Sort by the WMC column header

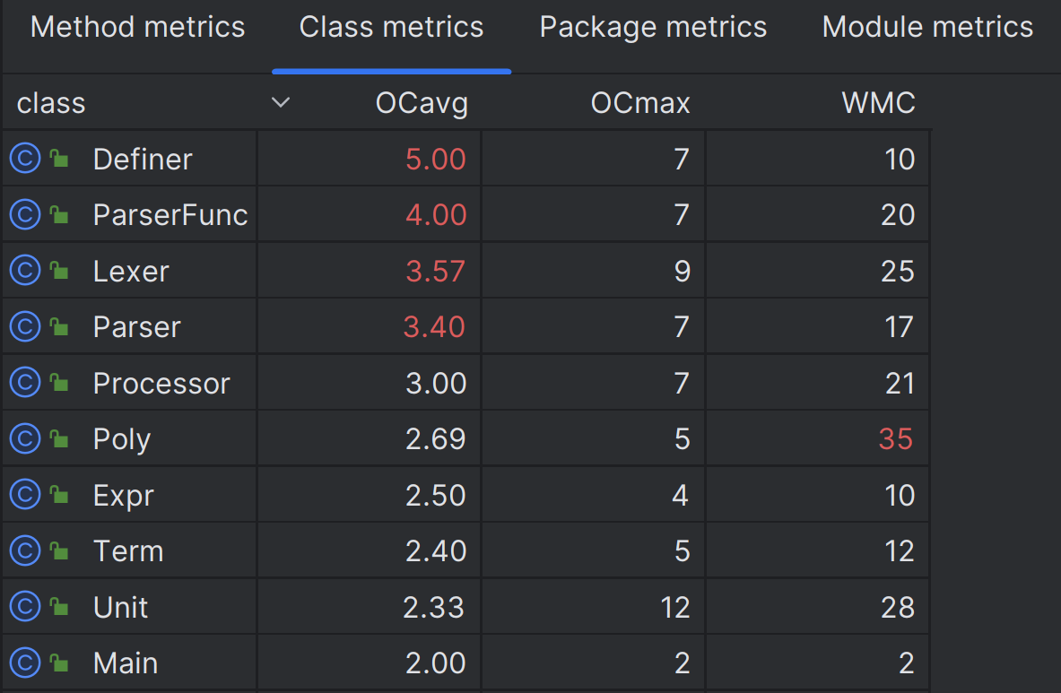click(x=878, y=103)
